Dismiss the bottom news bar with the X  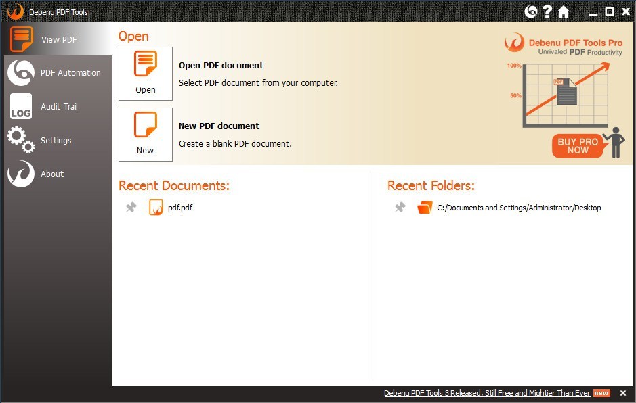tap(623, 393)
